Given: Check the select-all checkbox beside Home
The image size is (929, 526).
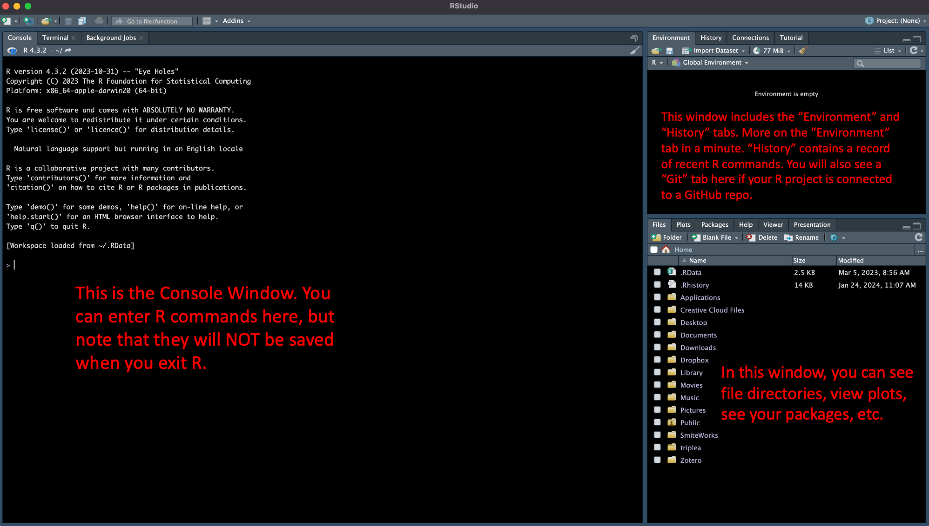Looking at the screenshot, I should pyautogui.click(x=654, y=250).
